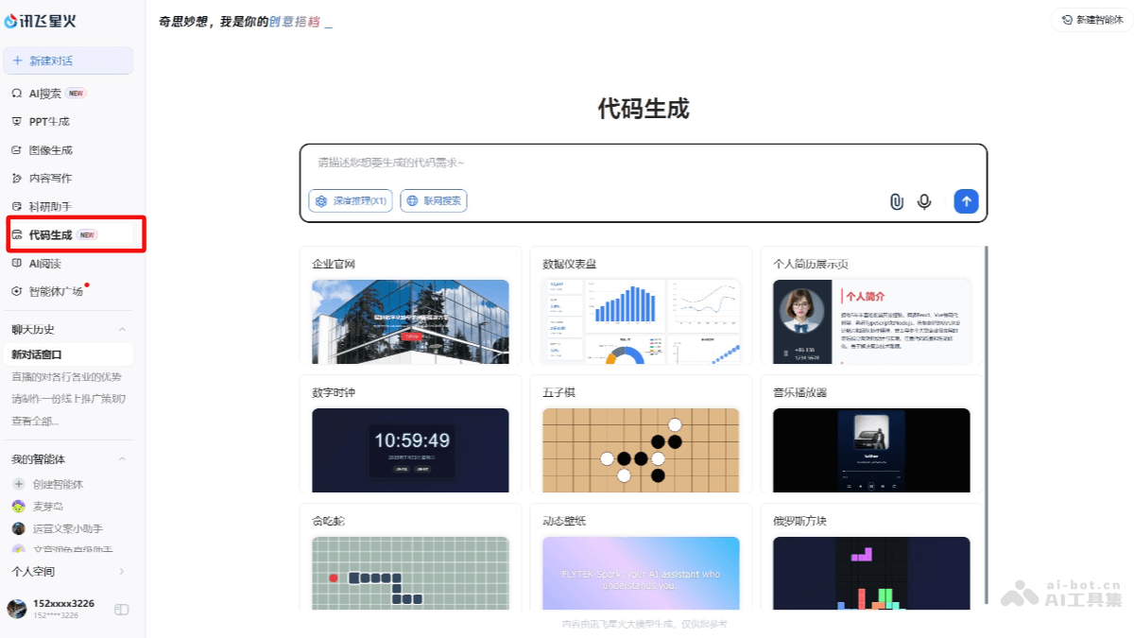Click the microphone voice input icon
The width and height of the screenshot is (1134, 638).
tap(924, 201)
